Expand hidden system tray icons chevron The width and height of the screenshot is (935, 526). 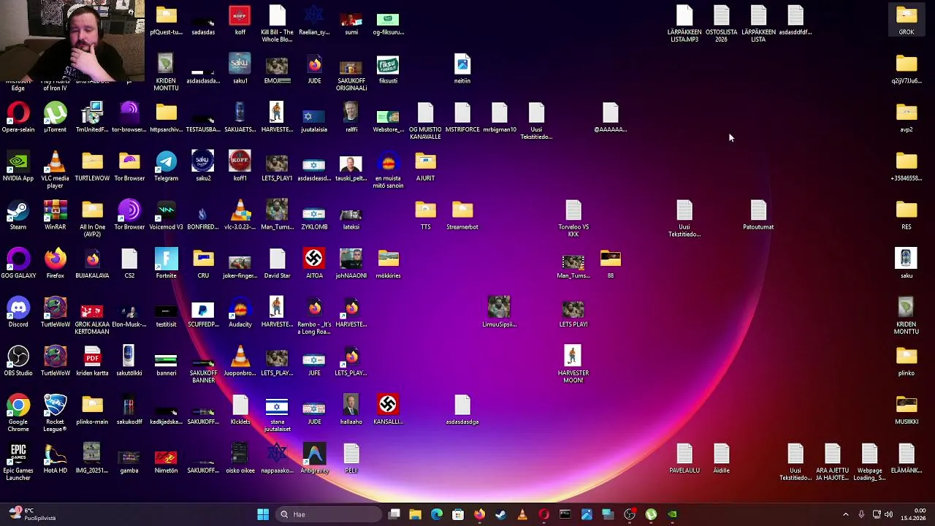tap(846, 514)
